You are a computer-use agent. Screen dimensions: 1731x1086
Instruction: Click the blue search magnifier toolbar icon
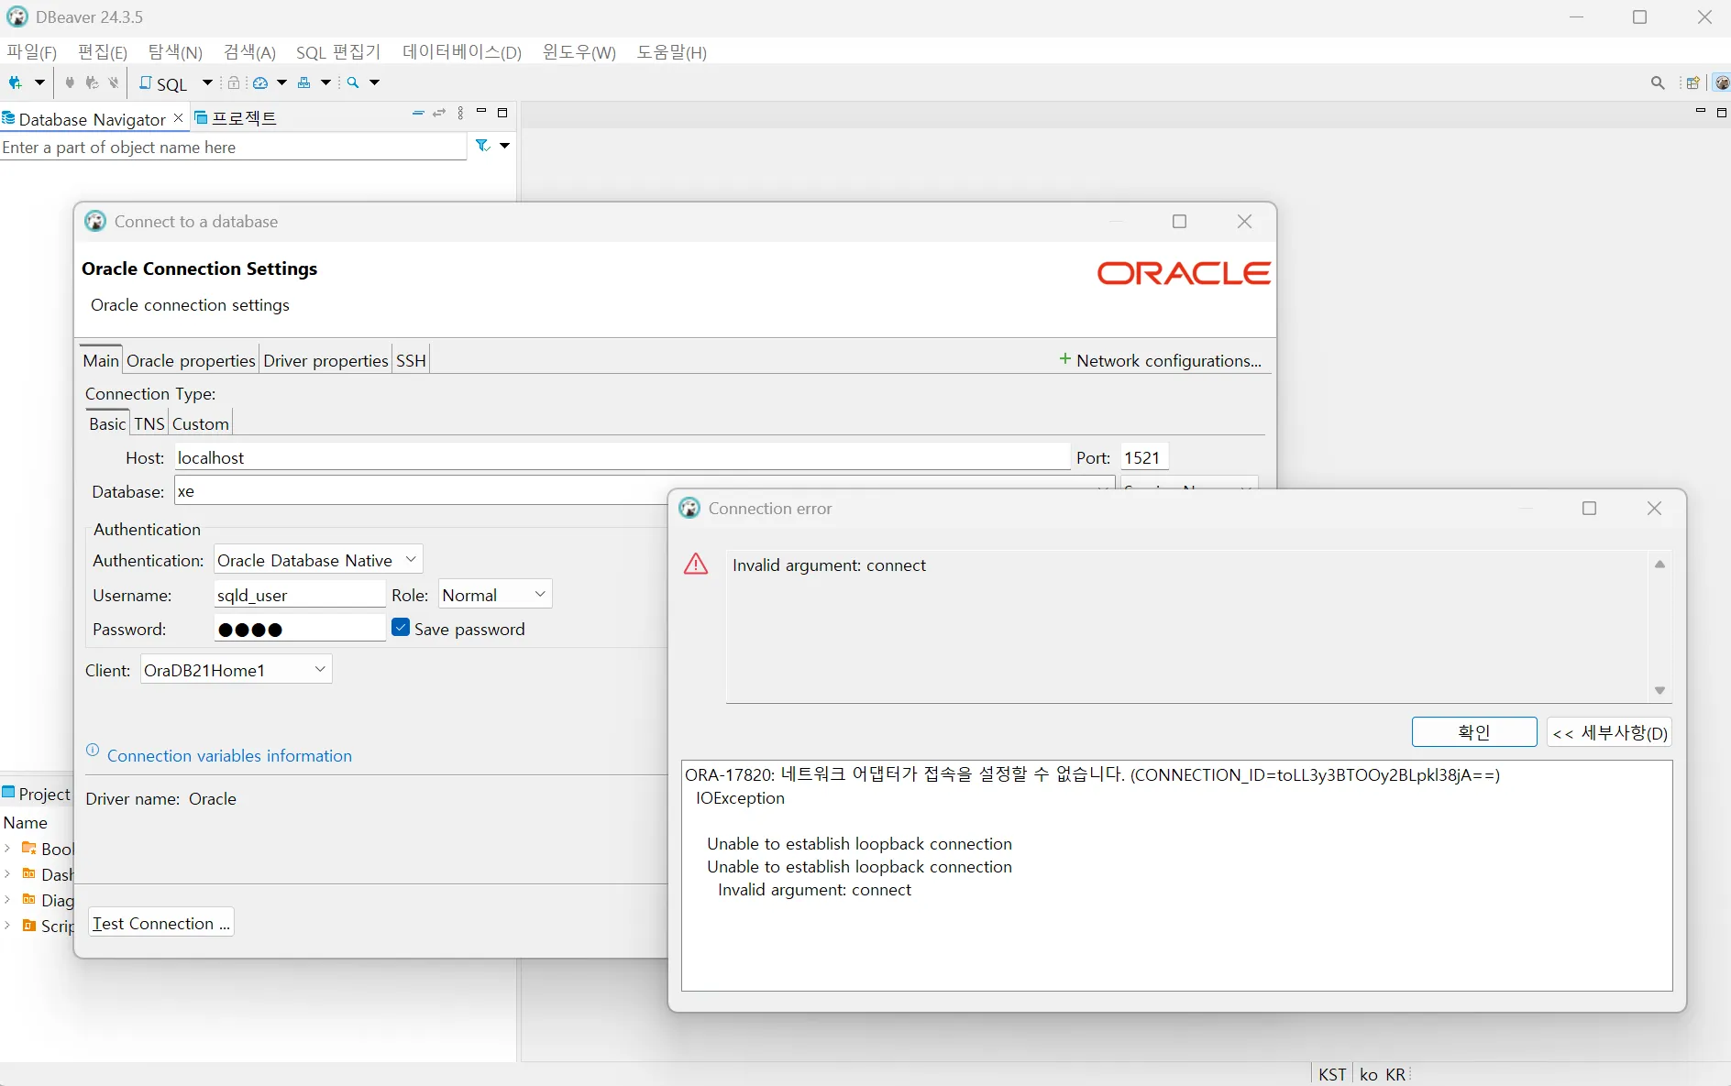(x=353, y=82)
